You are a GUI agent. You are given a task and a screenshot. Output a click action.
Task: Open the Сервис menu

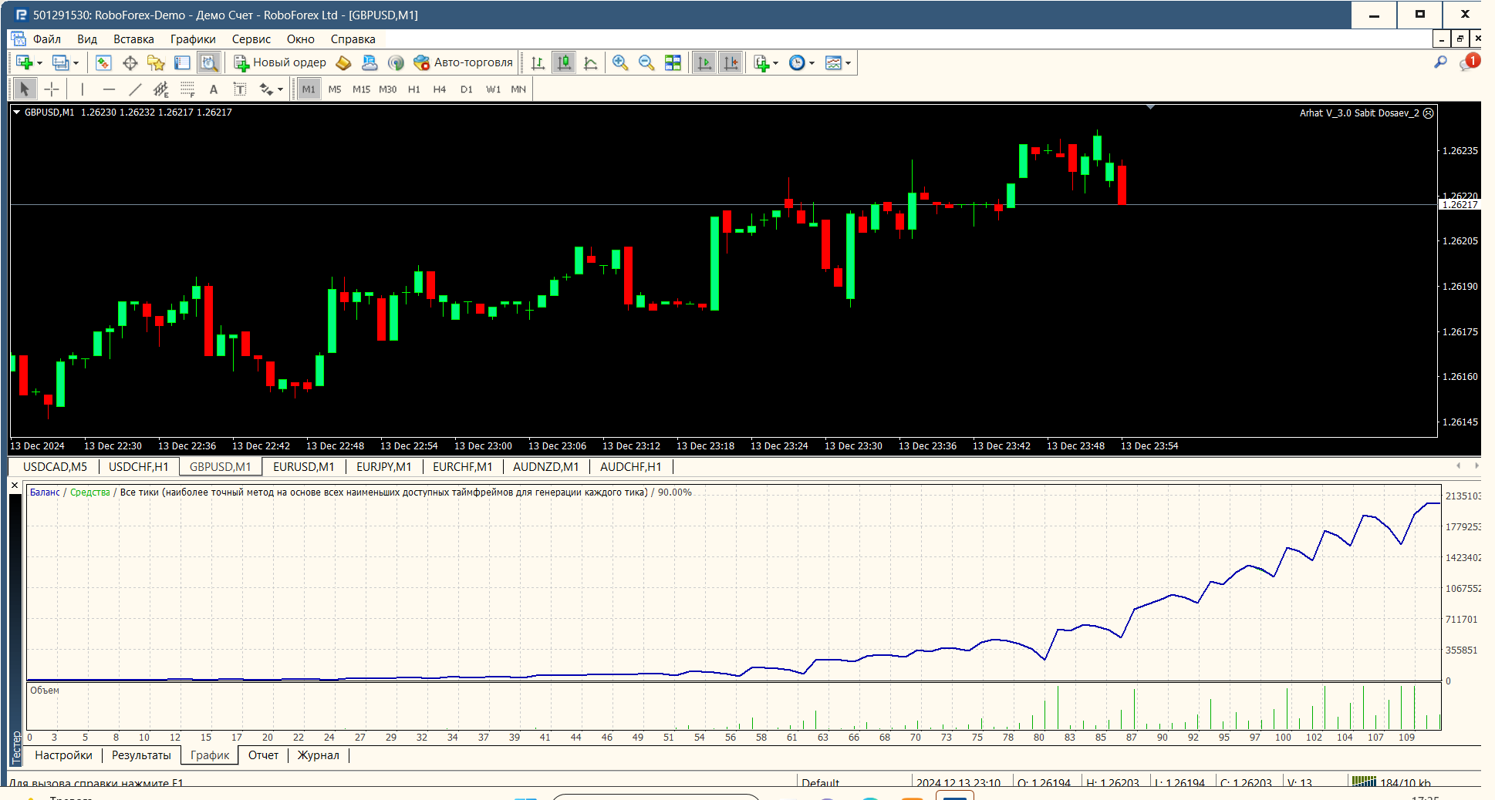pyautogui.click(x=251, y=39)
